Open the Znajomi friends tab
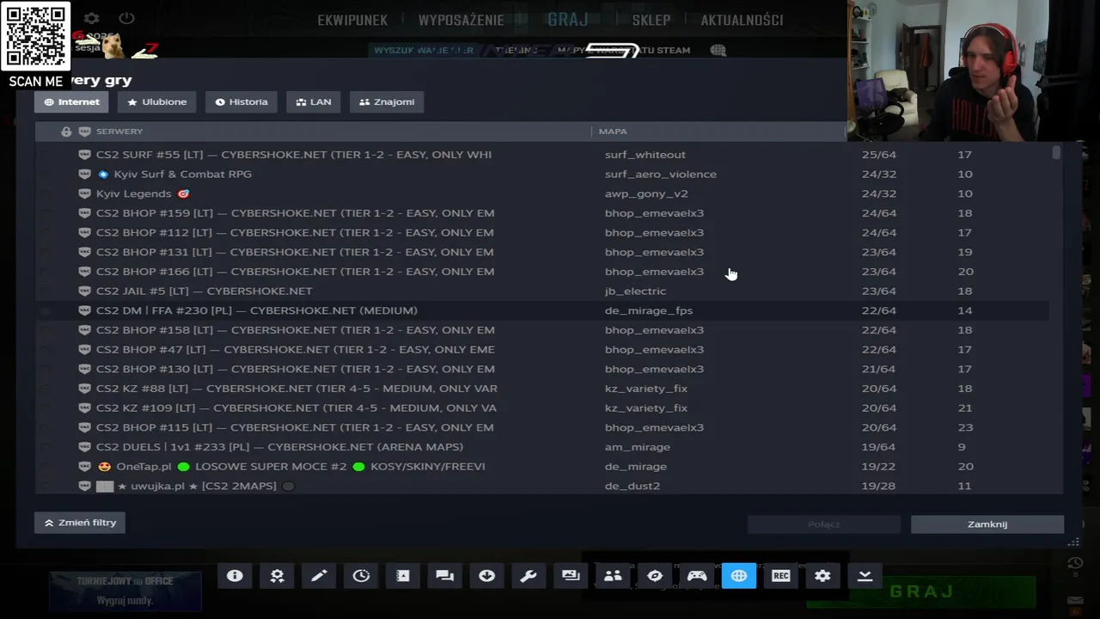This screenshot has height=619, width=1100. pyautogui.click(x=387, y=101)
